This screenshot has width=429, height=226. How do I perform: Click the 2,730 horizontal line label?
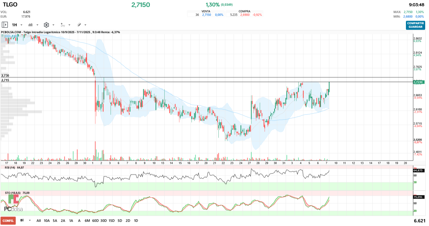coord(5,75)
